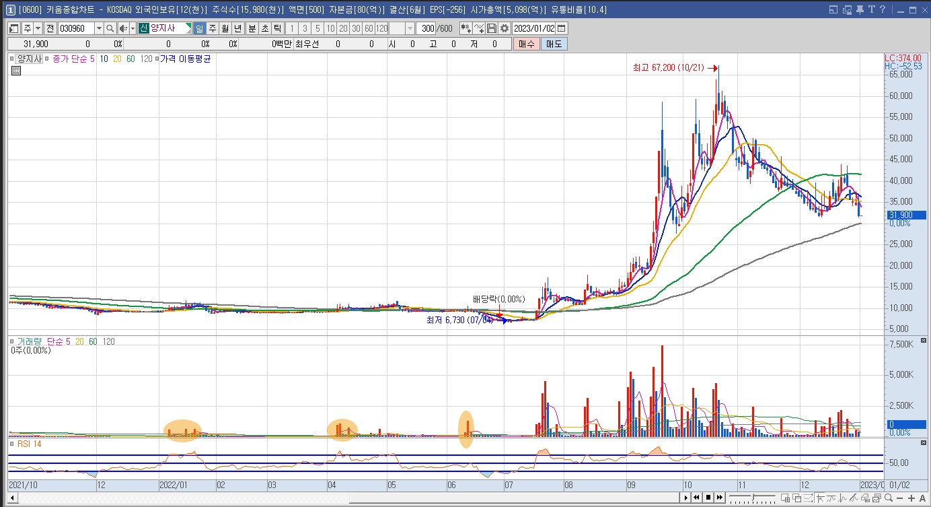Click the 거래량 단순 5 volume legend
Image resolution: width=931 pixels, height=507 pixels.
[45, 341]
